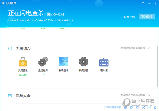Click the 系统设置 gear icon
Viewport: 159px width, 111px height.
coord(84,62)
